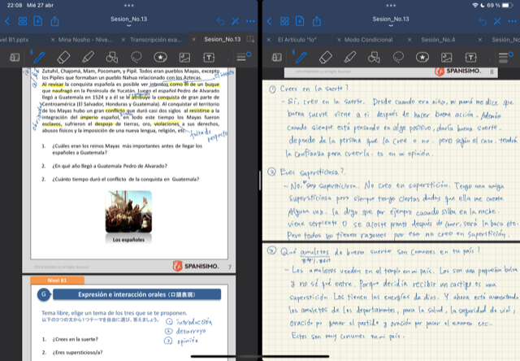Select the text box tool in right pane
520x361 pixels.
tap(470, 57)
